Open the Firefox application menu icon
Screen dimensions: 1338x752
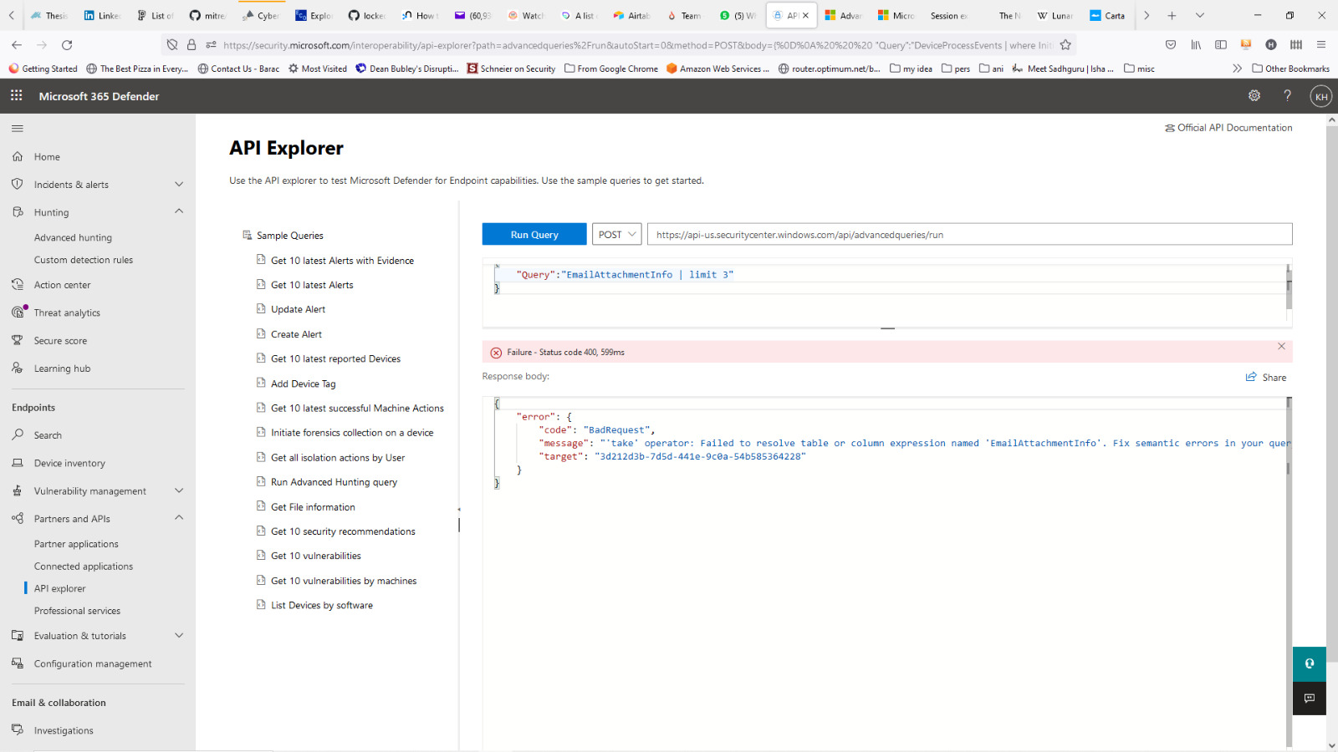tap(1321, 45)
